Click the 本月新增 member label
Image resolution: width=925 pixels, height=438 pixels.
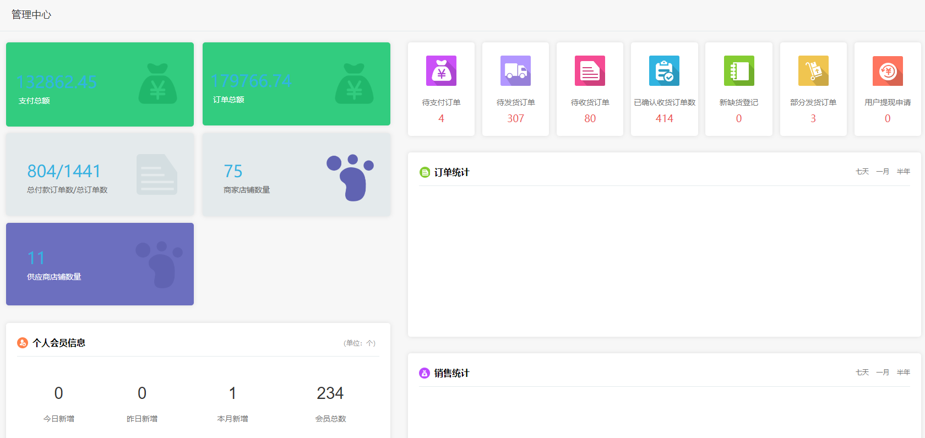(x=232, y=419)
